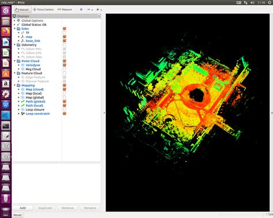Collapse the Odometry folder
The height and width of the screenshot is (218, 273).
click(x=14, y=45)
